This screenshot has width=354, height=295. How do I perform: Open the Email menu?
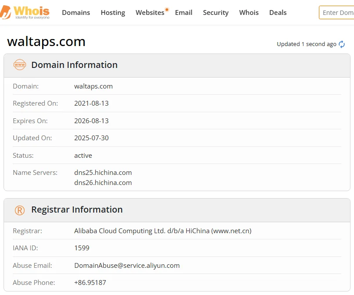click(x=184, y=13)
